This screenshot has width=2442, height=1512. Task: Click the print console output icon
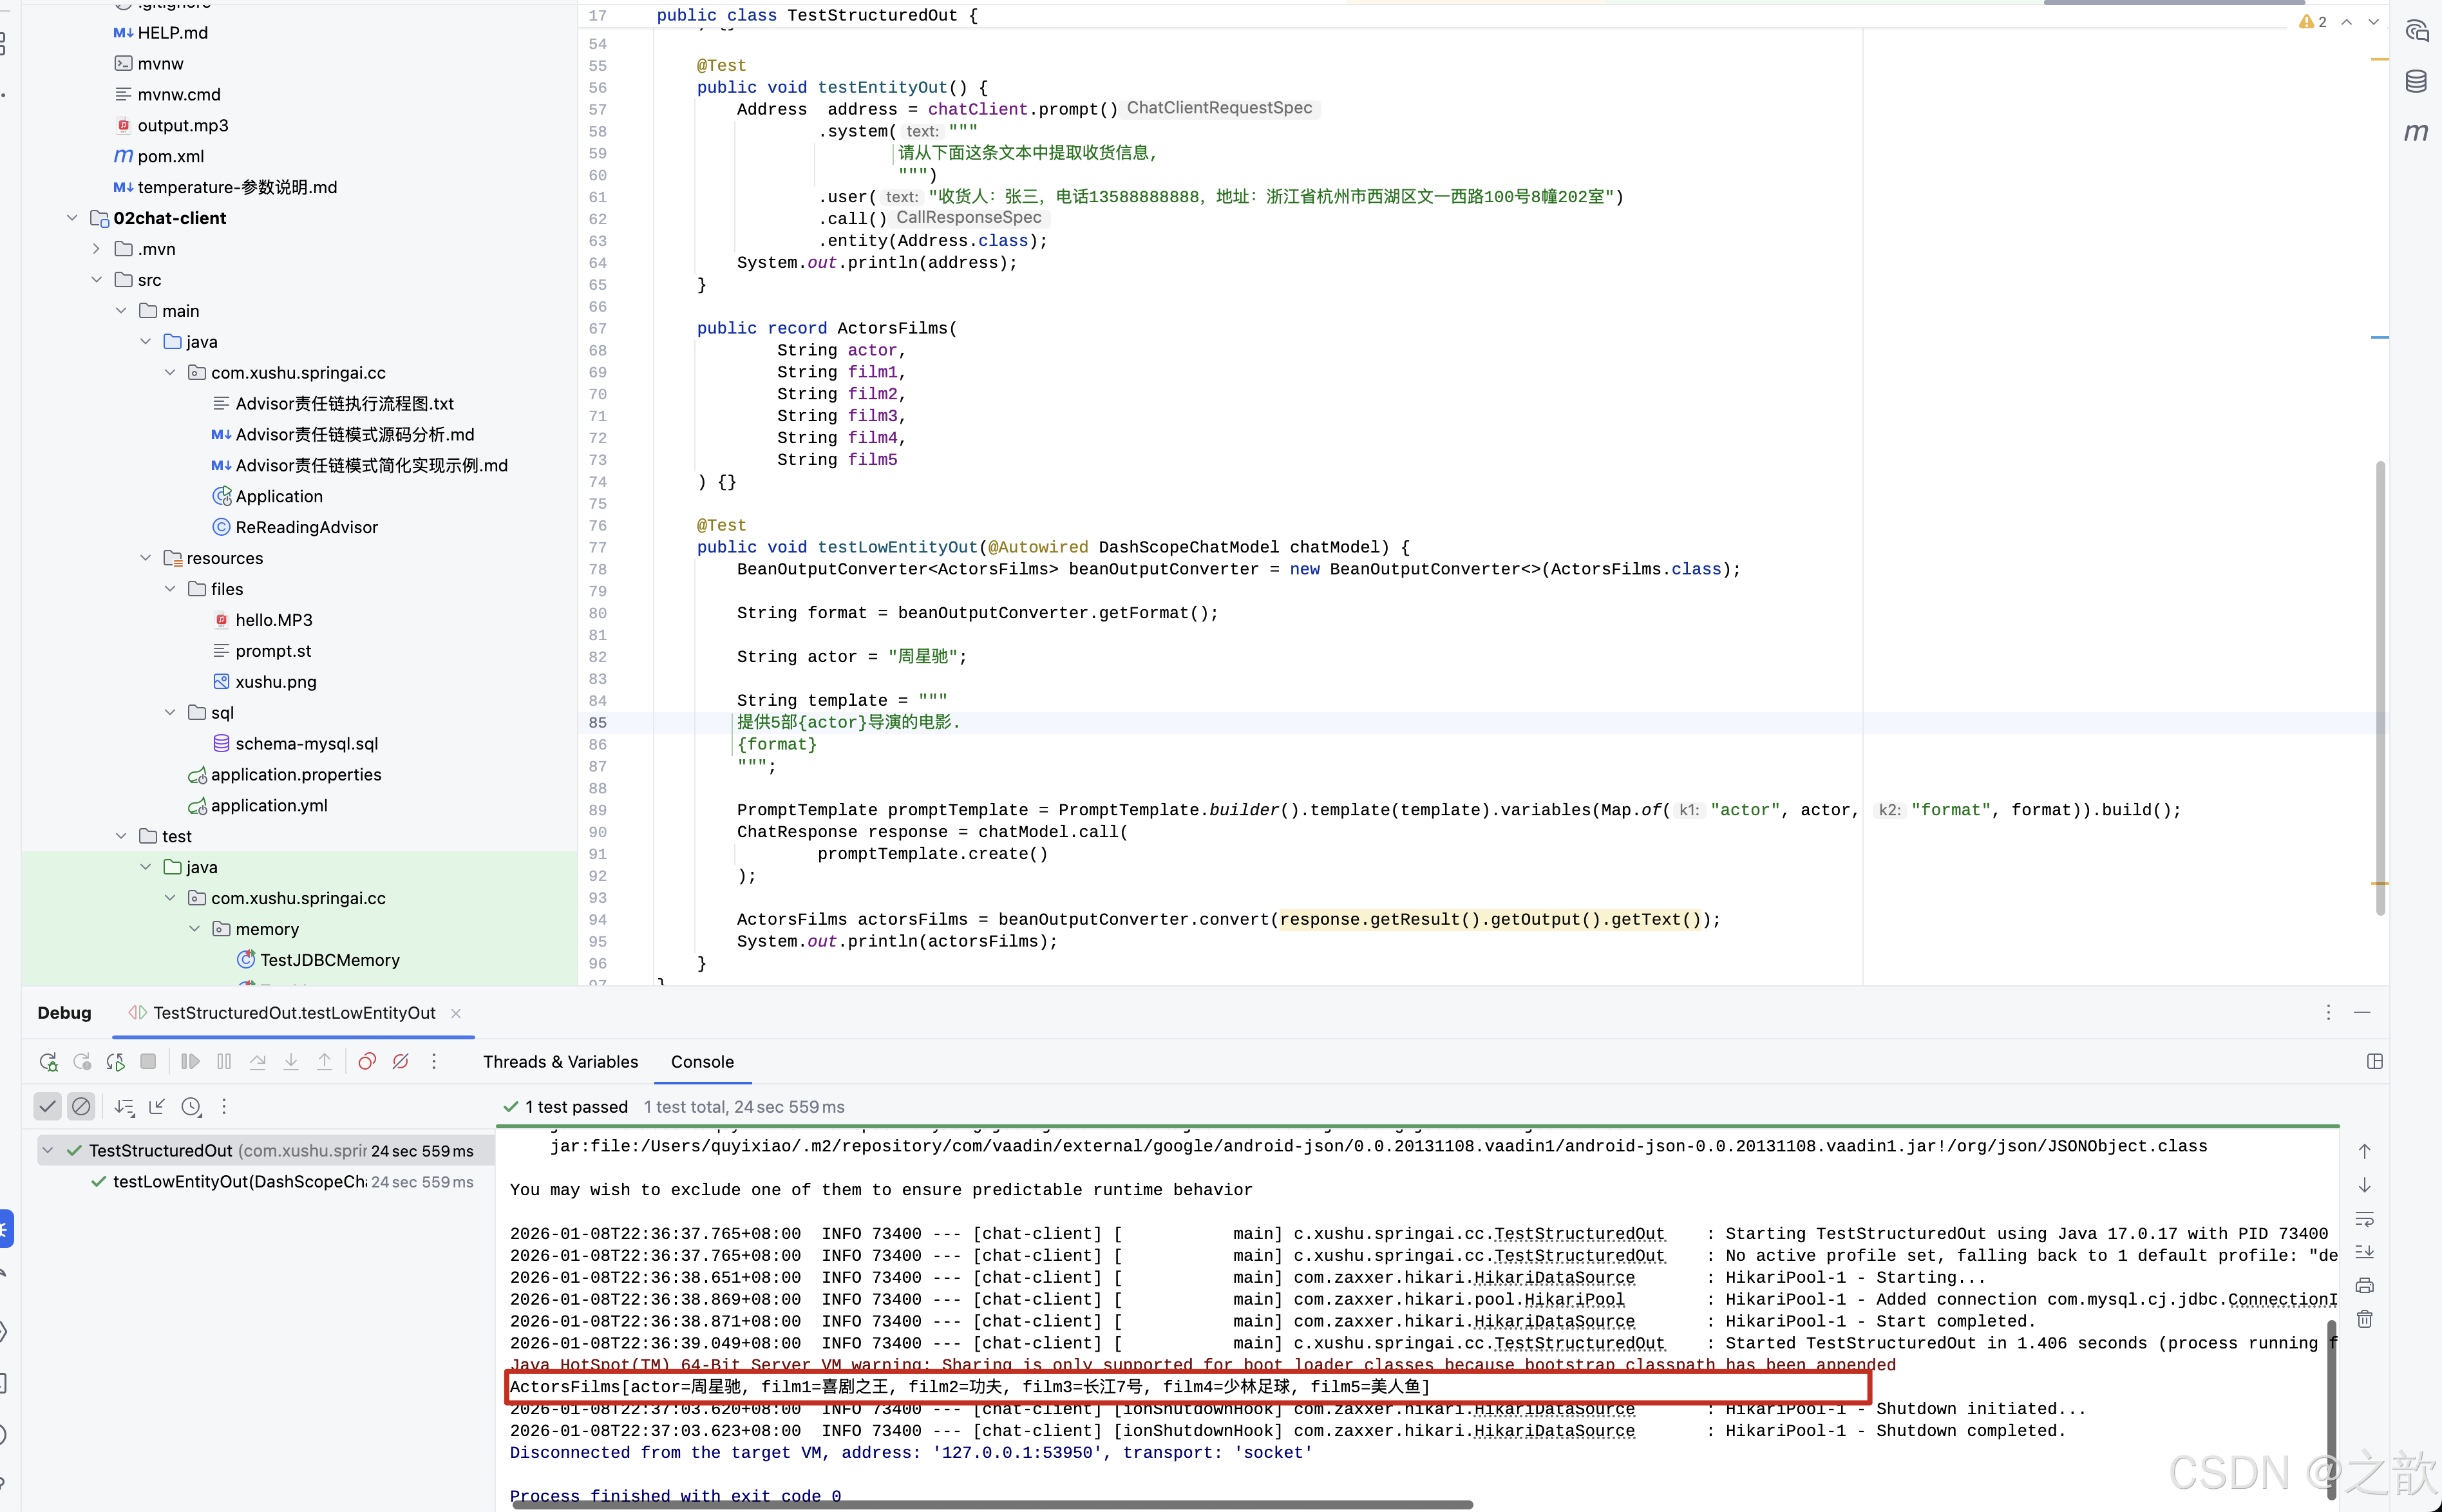[x=2364, y=1286]
